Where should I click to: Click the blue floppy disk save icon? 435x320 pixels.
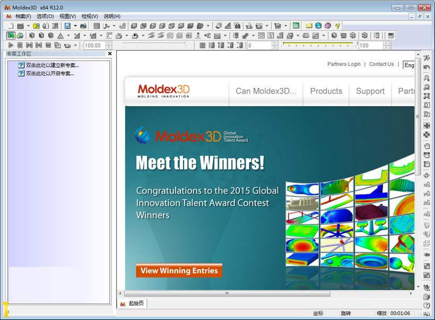67,26
